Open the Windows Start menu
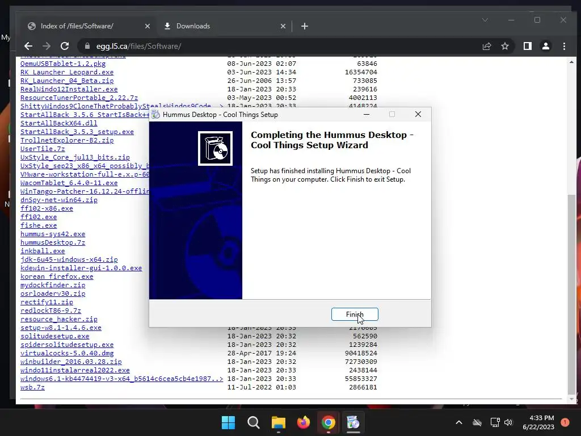 click(228, 422)
